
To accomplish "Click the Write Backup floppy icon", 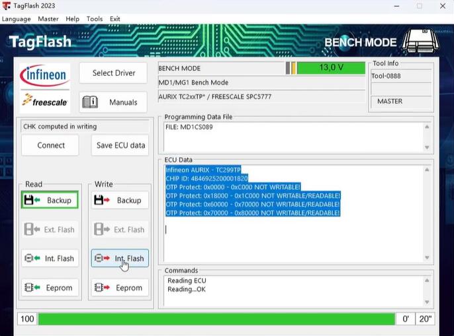I will click(x=102, y=200).
